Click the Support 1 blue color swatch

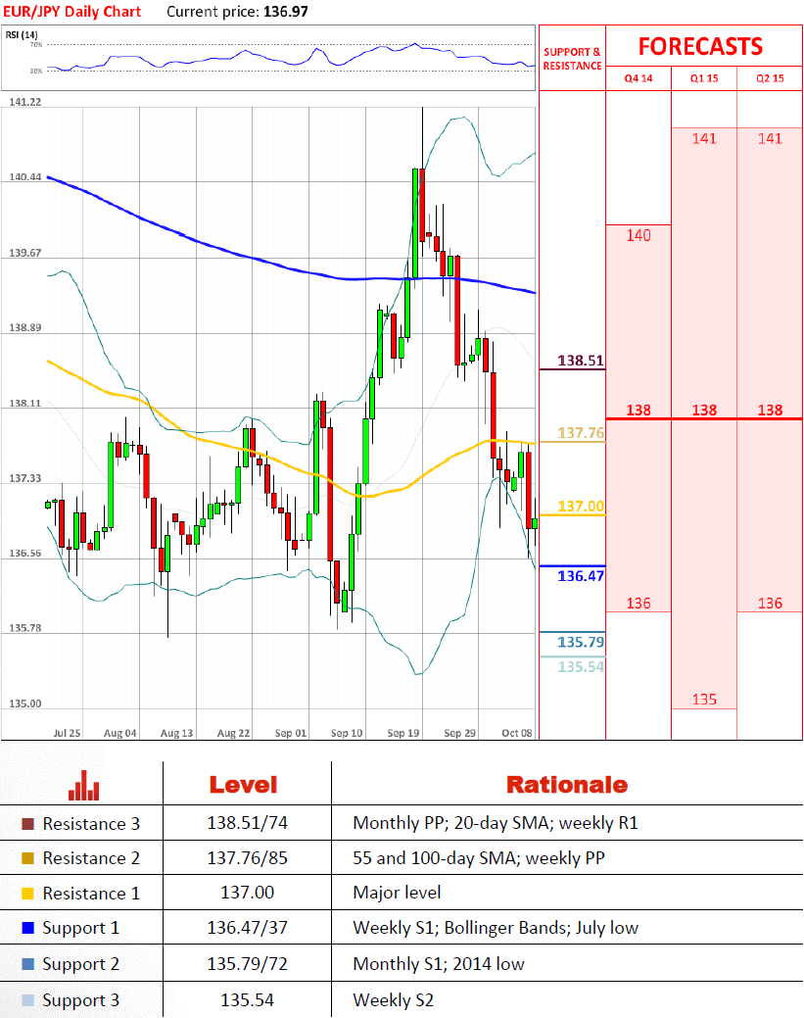point(27,928)
